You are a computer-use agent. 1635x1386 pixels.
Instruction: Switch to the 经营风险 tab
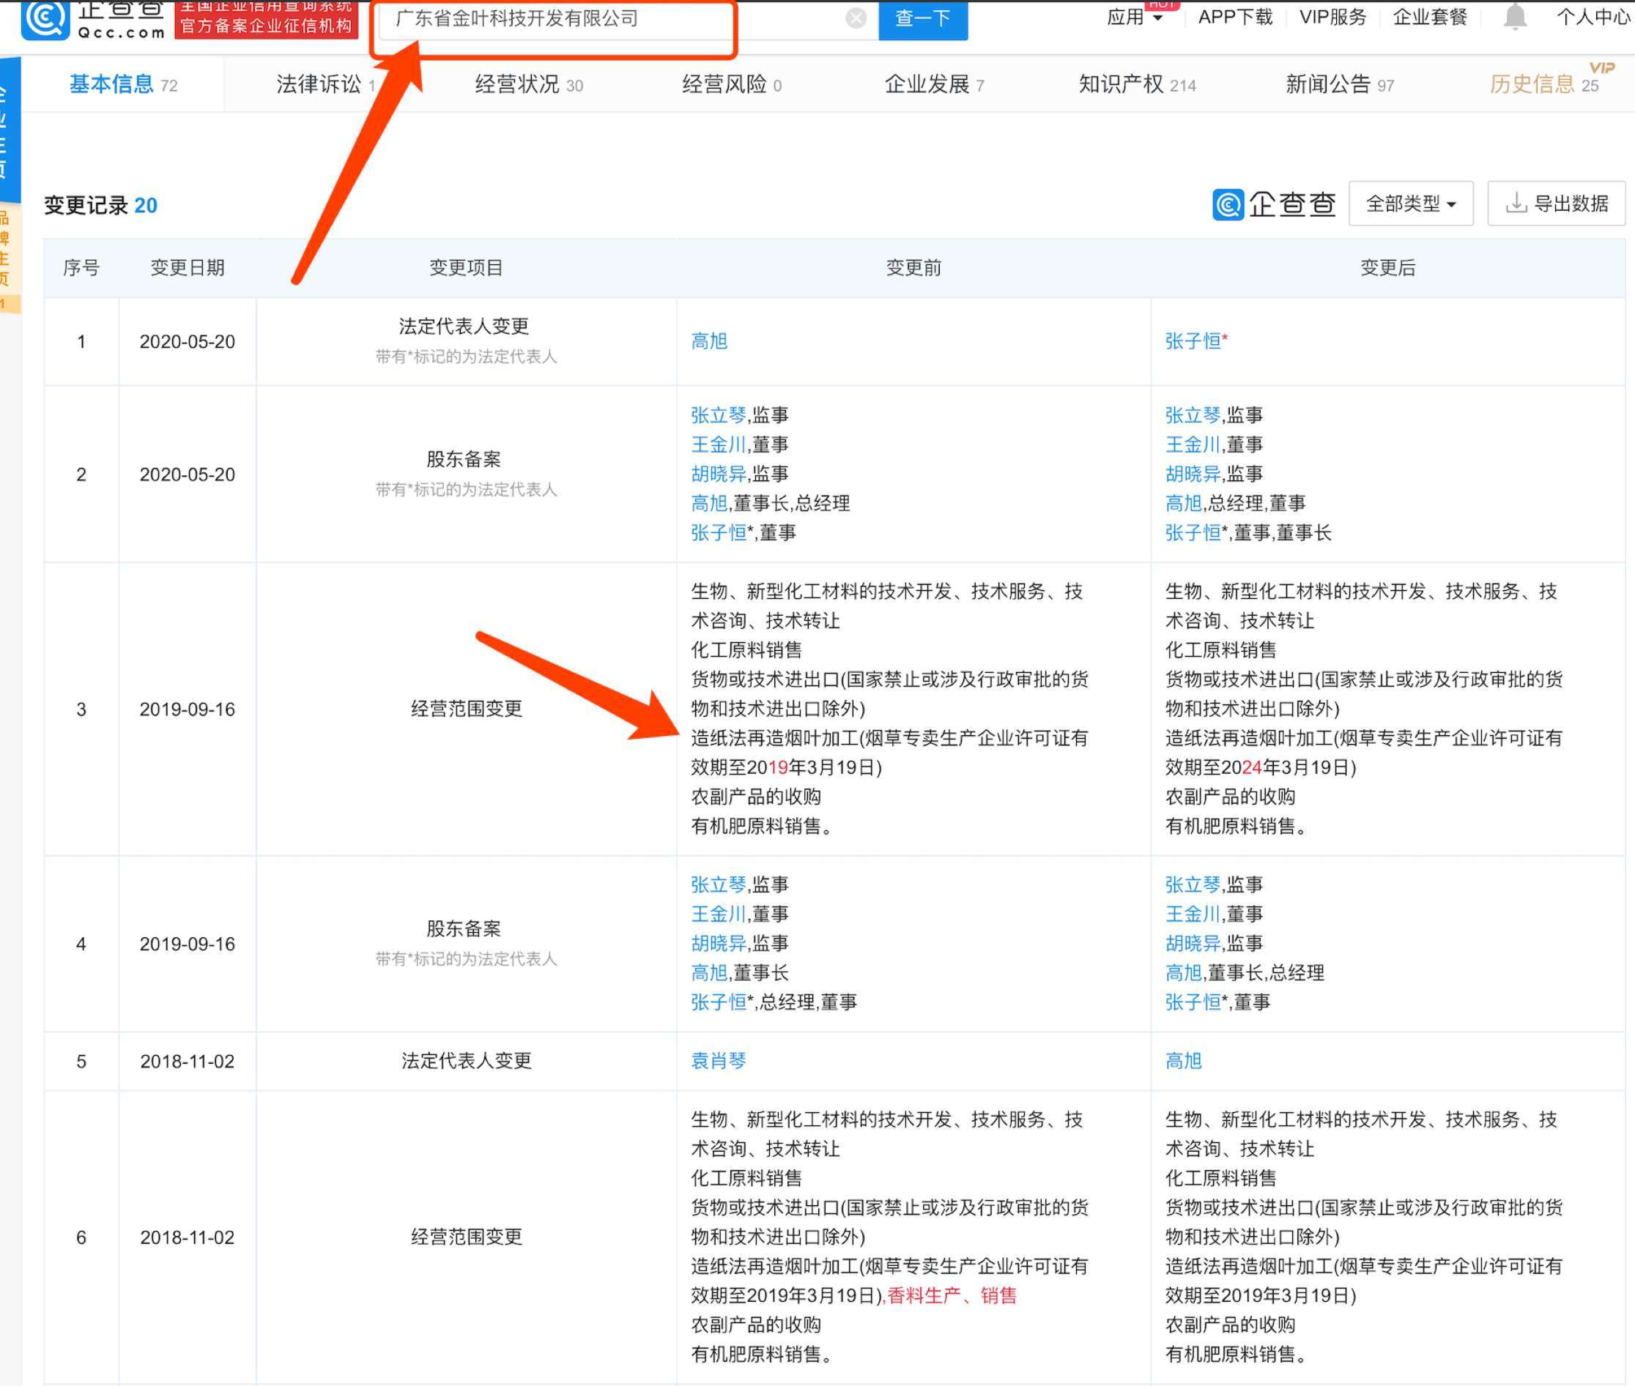(x=731, y=84)
